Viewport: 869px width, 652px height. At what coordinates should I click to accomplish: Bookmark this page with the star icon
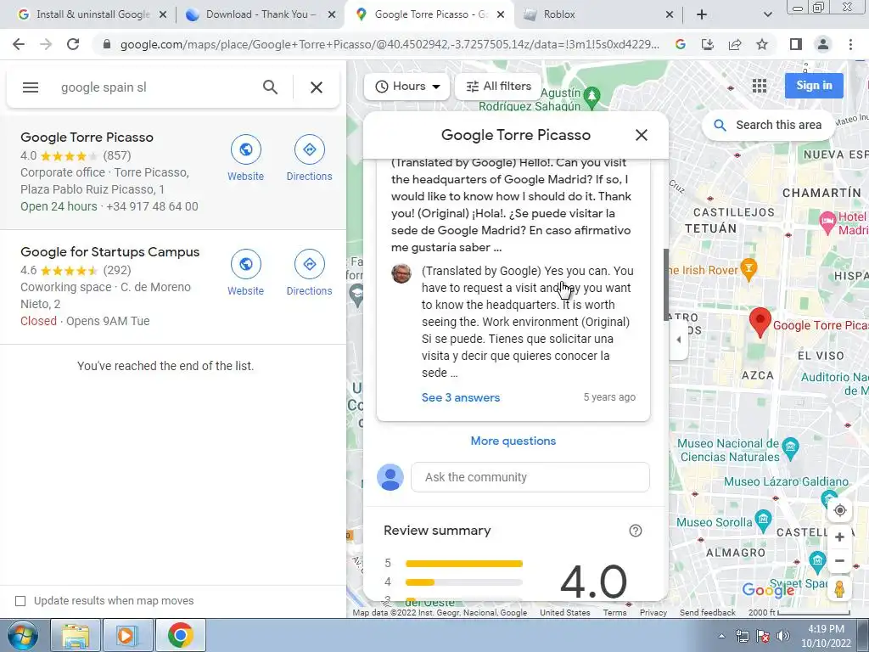click(762, 44)
